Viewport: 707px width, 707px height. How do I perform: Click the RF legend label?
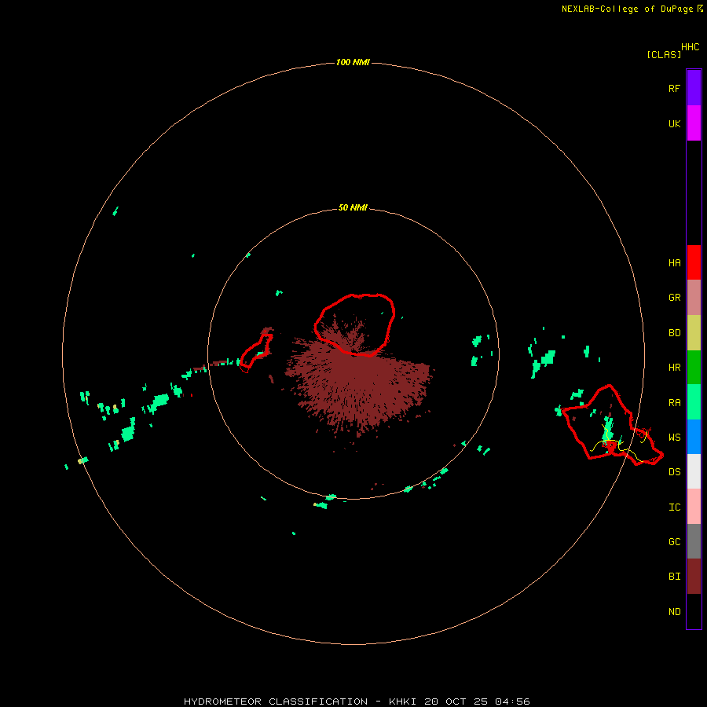click(x=674, y=88)
